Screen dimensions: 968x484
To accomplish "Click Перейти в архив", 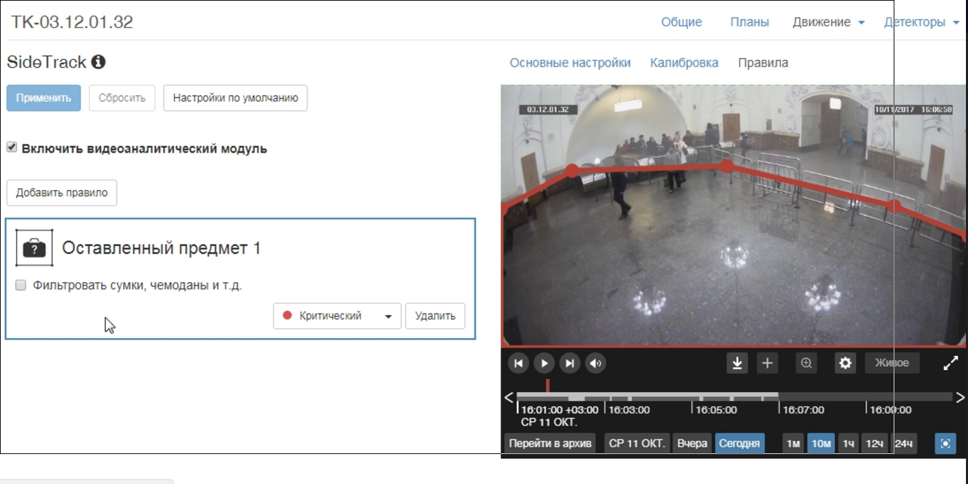I will point(551,444).
